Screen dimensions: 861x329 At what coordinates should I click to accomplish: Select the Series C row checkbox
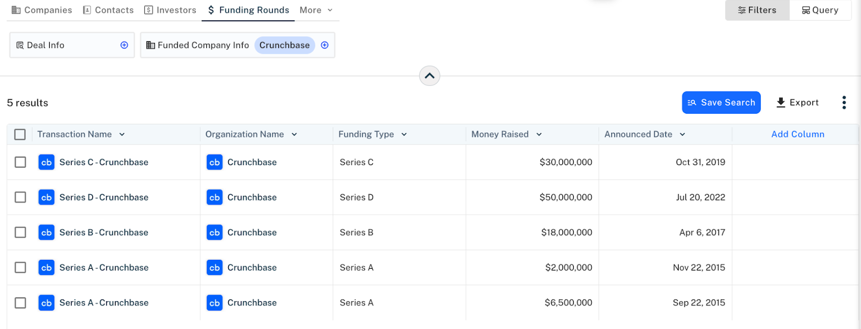20,162
